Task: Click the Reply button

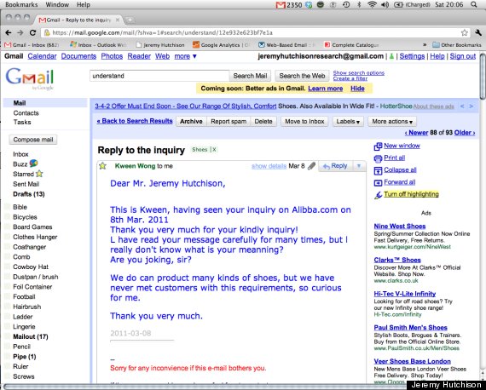Action: pyautogui.click(x=335, y=166)
